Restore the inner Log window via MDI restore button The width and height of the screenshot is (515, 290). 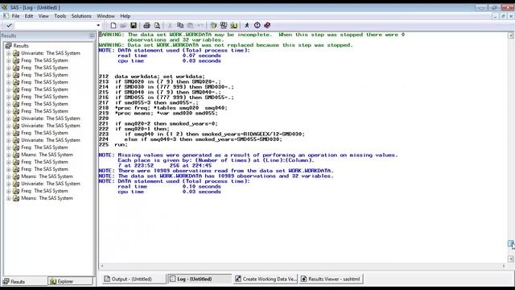coord(503,16)
